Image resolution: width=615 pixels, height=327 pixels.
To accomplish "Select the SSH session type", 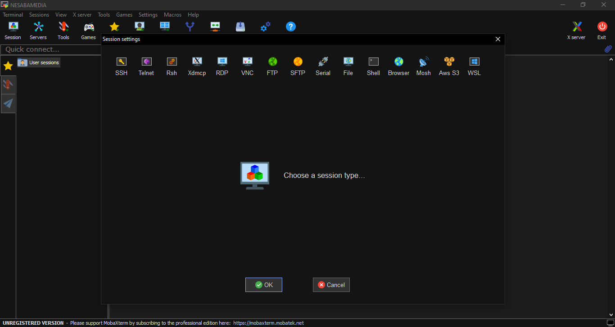I will click(x=121, y=66).
